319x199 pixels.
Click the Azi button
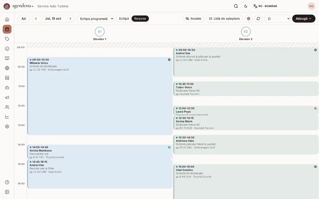pos(24,18)
